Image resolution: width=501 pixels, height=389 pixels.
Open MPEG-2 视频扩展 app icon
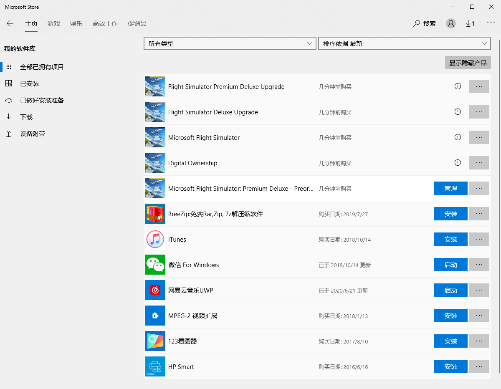click(x=155, y=316)
